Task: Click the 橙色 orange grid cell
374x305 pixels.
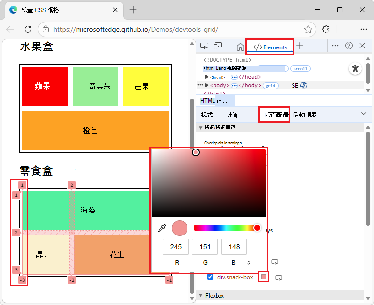Action: pyautogui.click(x=96, y=130)
